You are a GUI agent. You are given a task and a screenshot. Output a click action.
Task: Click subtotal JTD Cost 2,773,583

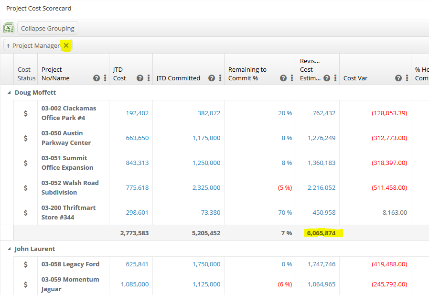point(134,233)
